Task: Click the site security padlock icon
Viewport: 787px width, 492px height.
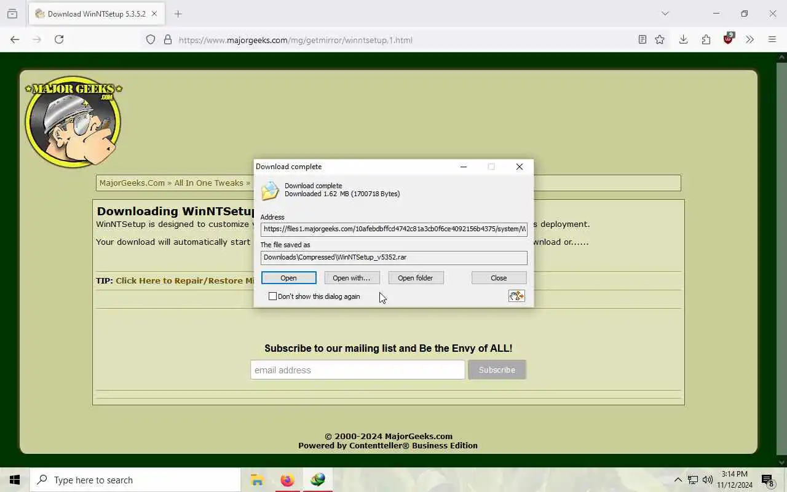Action: pyautogui.click(x=167, y=40)
